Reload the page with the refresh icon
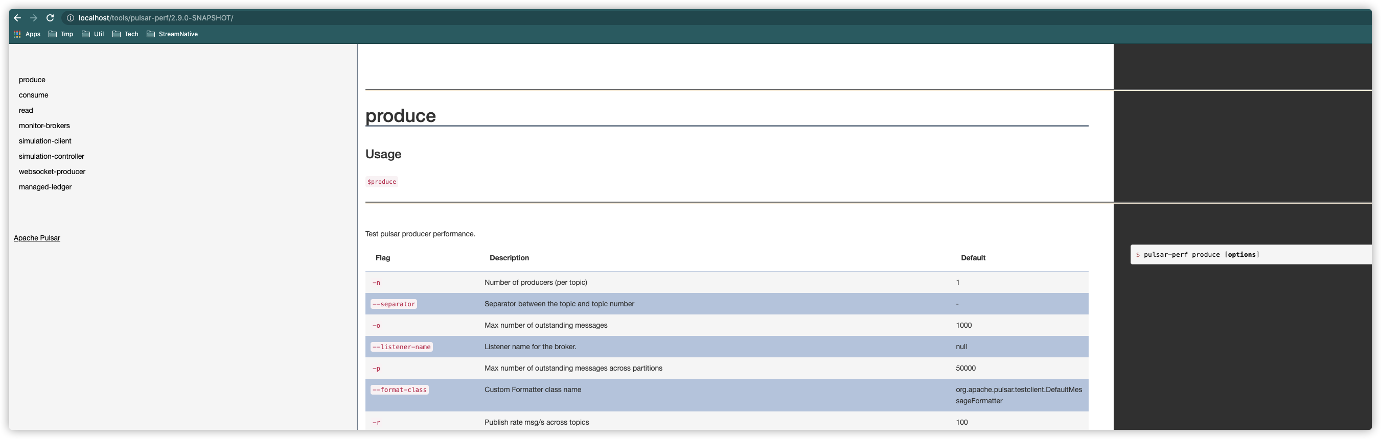The width and height of the screenshot is (1381, 439). (50, 18)
